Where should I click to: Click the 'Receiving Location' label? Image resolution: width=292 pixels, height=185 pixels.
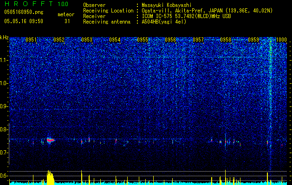(x=108, y=11)
